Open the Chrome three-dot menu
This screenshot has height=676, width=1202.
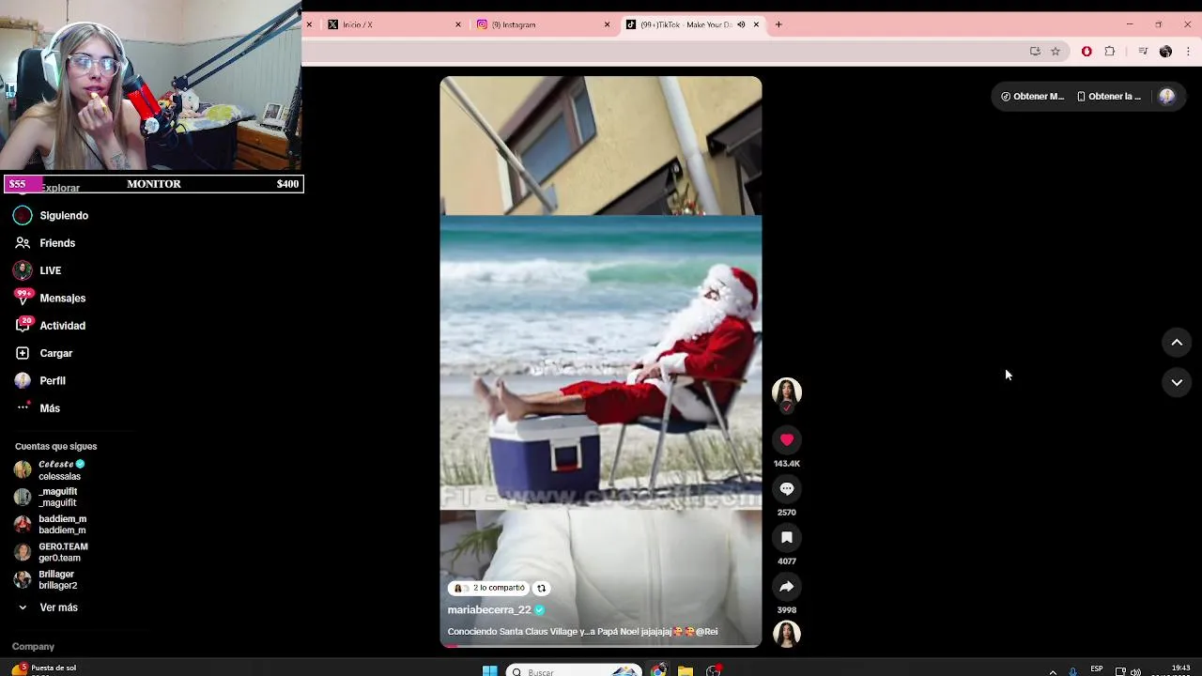pyautogui.click(x=1188, y=52)
